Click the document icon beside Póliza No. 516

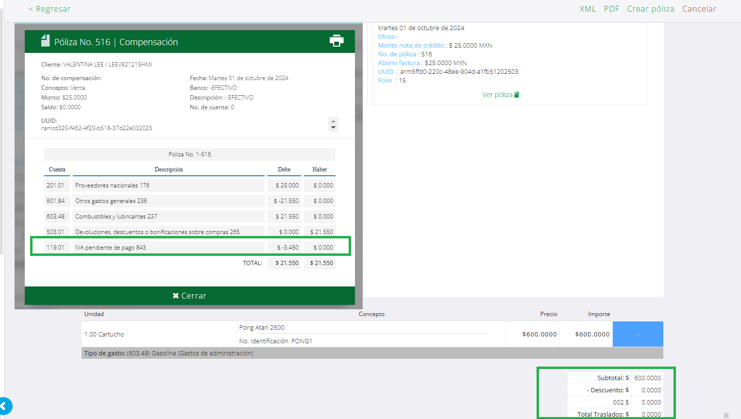(x=45, y=41)
